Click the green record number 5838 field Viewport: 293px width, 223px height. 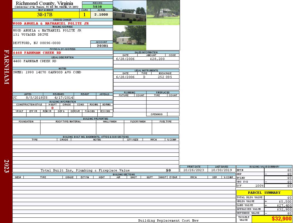(97, 6)
